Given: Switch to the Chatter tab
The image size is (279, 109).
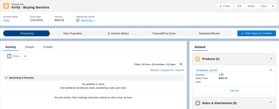Looking at the screenshot, I should tap(48, 47).
